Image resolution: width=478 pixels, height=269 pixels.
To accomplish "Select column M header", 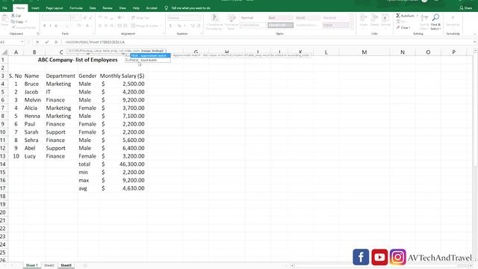I will coord(364,52).
